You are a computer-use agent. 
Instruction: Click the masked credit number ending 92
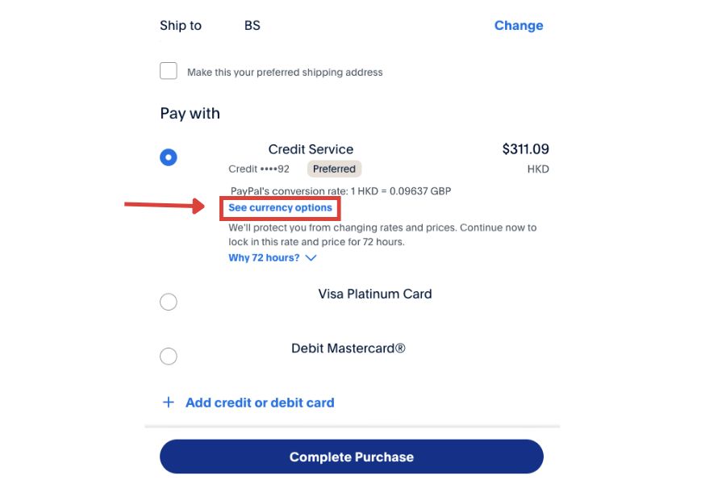pyautogui.click(x=259, y=169)
